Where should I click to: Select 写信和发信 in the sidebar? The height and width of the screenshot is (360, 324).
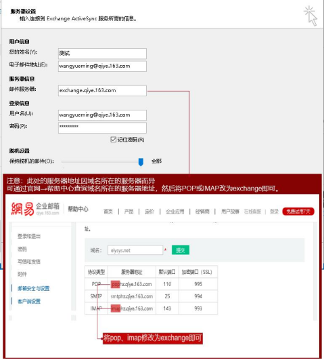29,262
